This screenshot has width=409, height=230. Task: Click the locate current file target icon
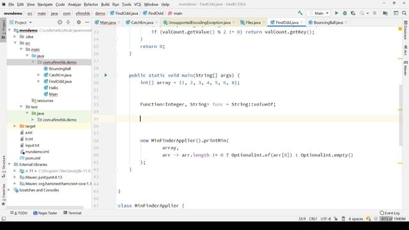59,22
